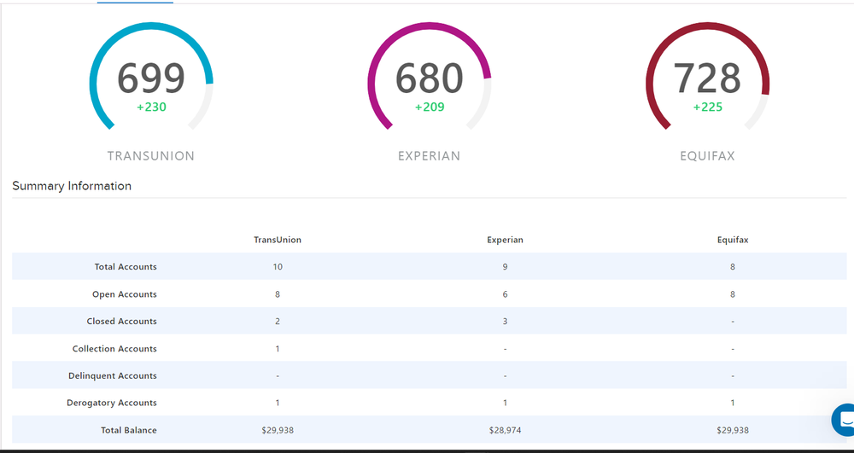Select the Total Balance row label
Screen dimensions: 854x453
click(x=129, y=430)
